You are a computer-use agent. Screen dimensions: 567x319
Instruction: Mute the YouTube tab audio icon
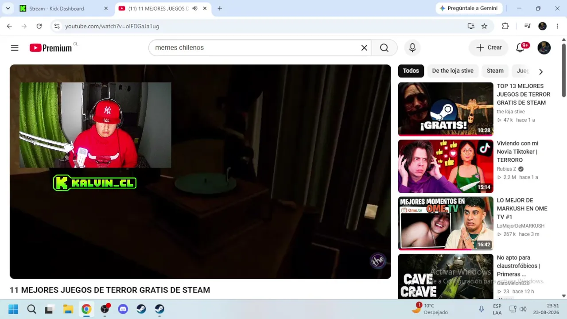(194, 8)
